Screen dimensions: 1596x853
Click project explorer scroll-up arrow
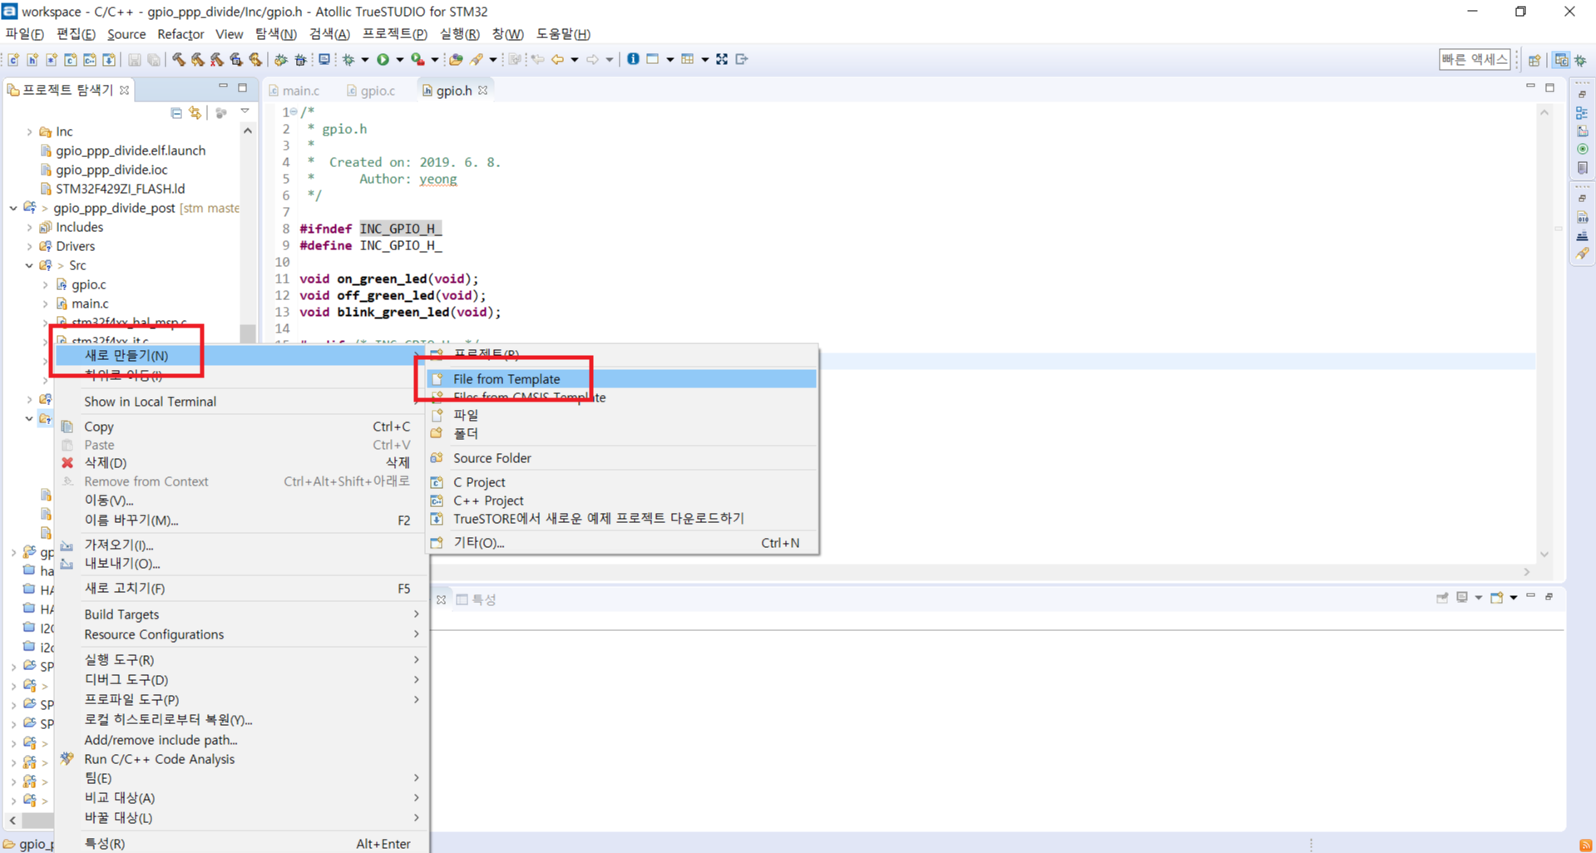click(x=248, y=131)
